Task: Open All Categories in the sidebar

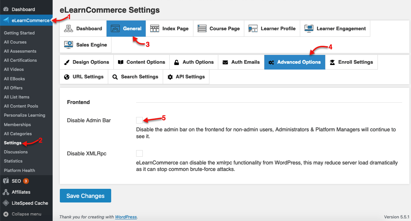Action: pos(18,134)
